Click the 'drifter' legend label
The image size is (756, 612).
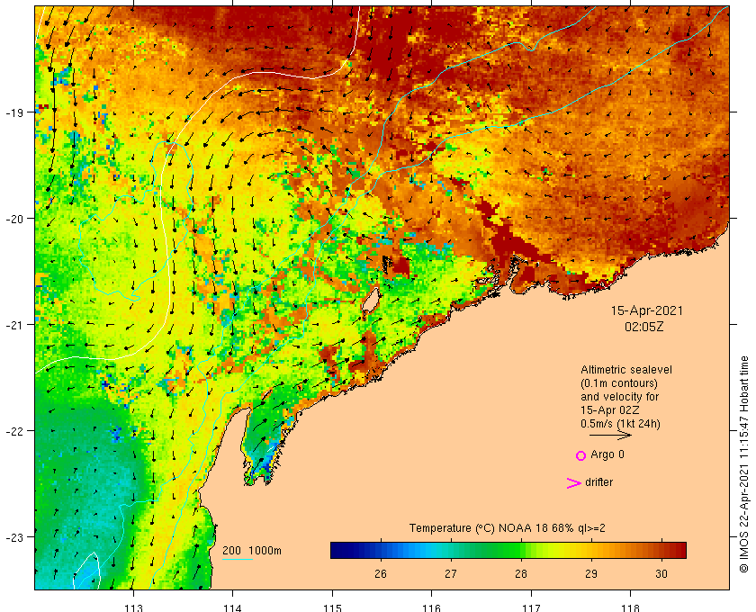click(x=598, y=482)
